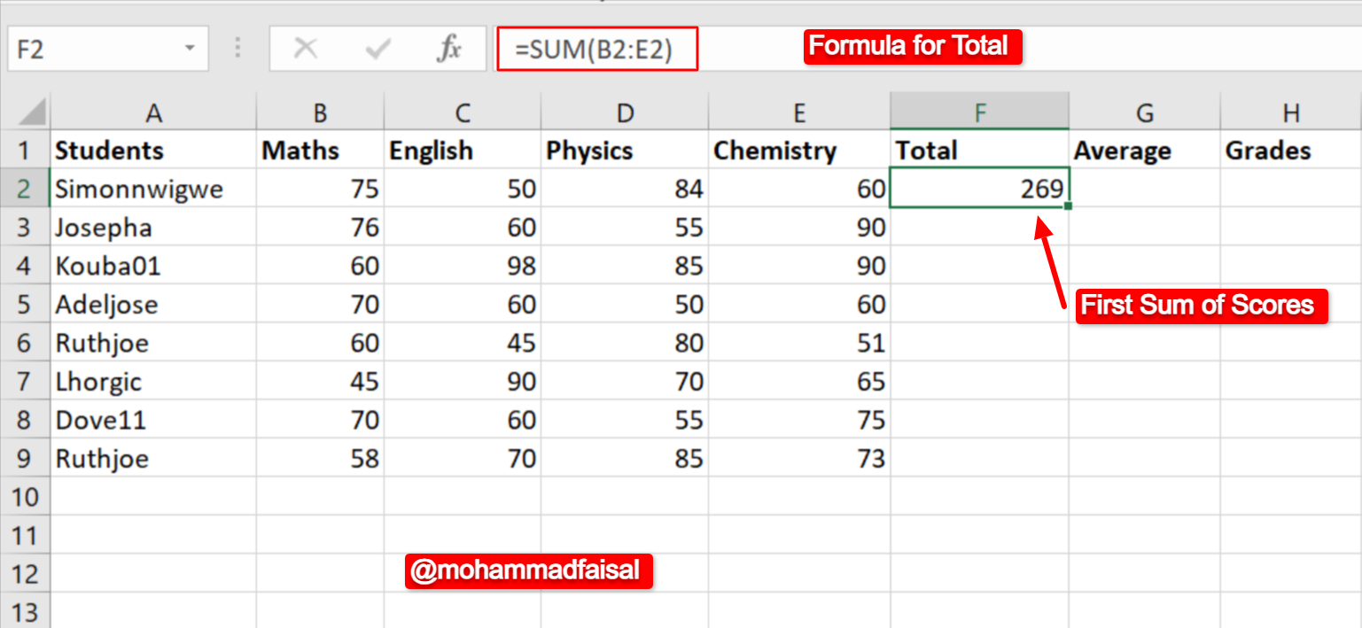This screenshot has height=628, width=1362.
Task: Select column G header
Action: click(x=1145, y=112)
